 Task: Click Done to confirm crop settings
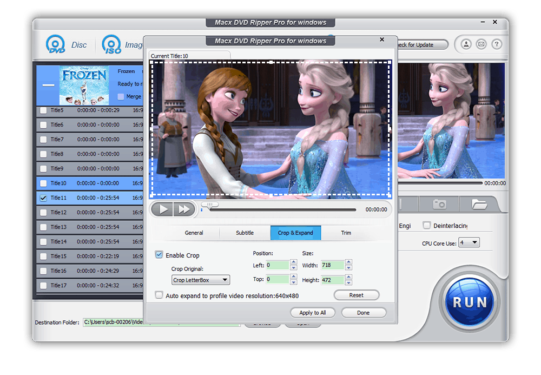pyautogui.click(x=364, y=313)
